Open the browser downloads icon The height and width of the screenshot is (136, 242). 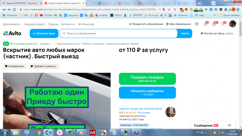click(x=230, y=9)
